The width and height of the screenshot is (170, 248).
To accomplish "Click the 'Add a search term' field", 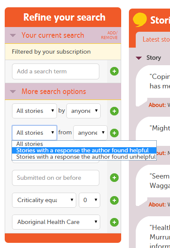I will (56, 71).
